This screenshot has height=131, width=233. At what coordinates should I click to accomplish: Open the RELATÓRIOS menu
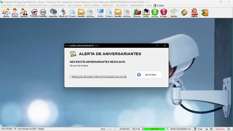pyautogui.click(x=122, y=6)
